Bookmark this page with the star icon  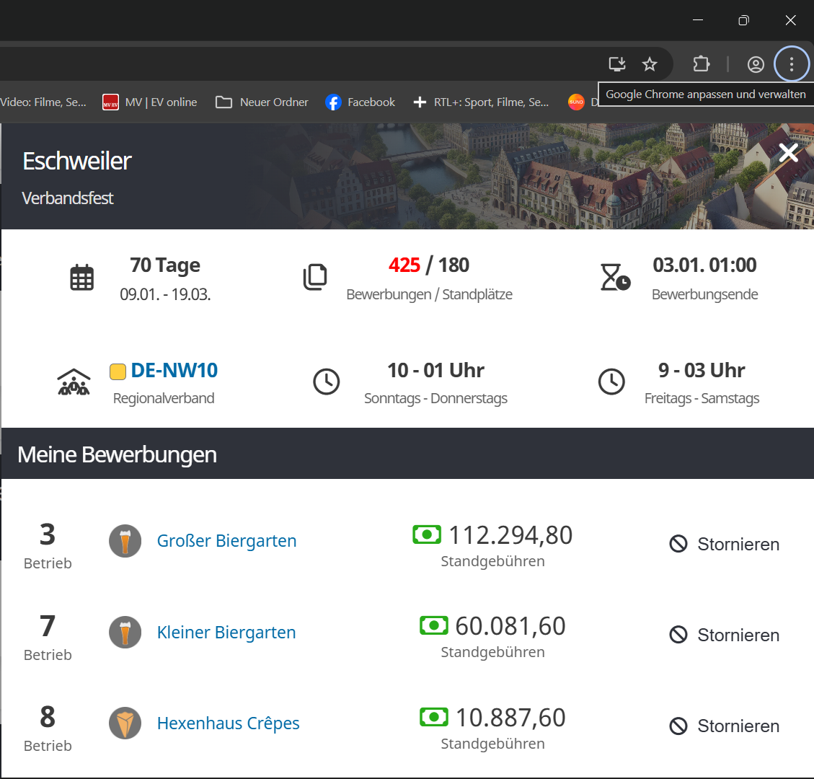(x=650, y=64)
